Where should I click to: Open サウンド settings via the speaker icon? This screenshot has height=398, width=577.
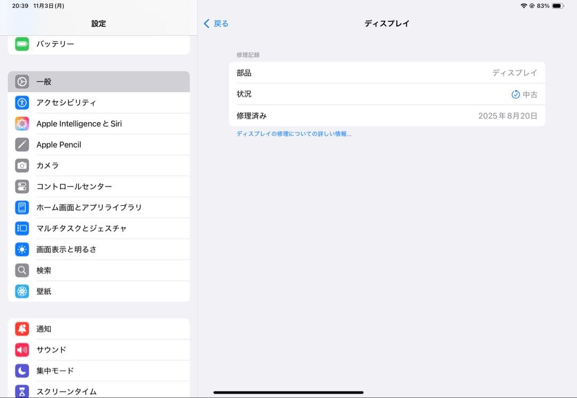(22, 349)
